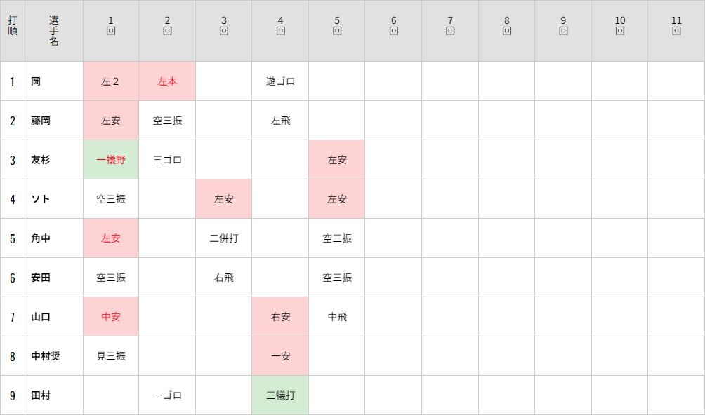Click 角中's 二併打 result
705x415 pixels.
(x=223, y=238)
